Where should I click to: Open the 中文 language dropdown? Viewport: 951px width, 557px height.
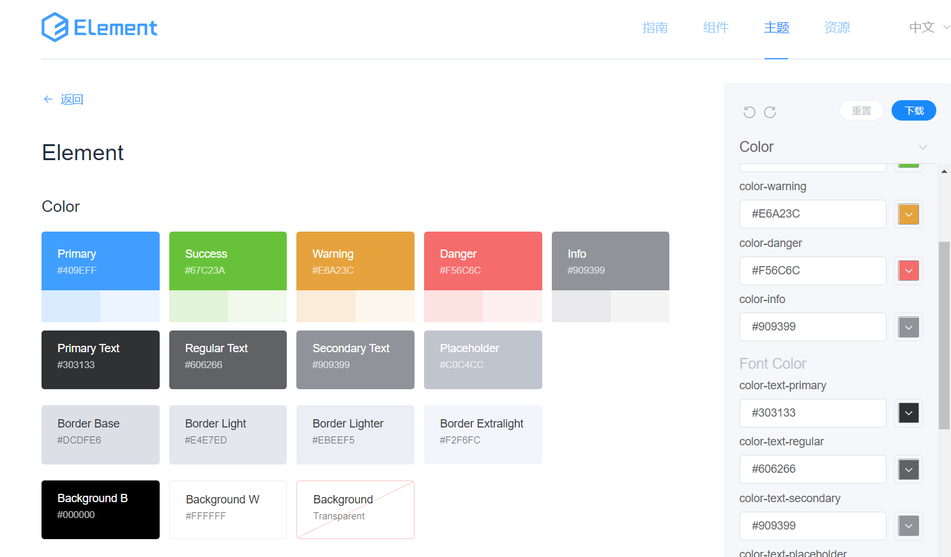(x=929, y=27)
